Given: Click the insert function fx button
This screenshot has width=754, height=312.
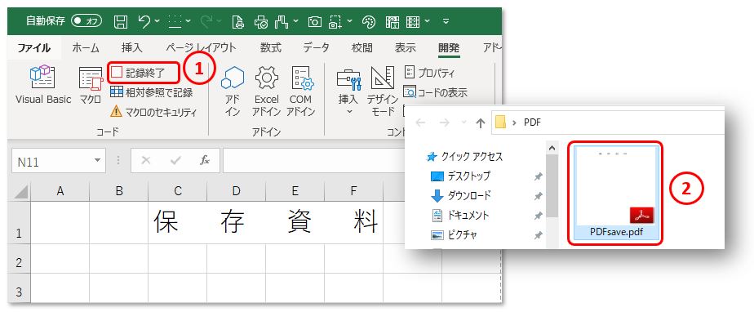Looking at the screenshot, I should pos(205,160).
